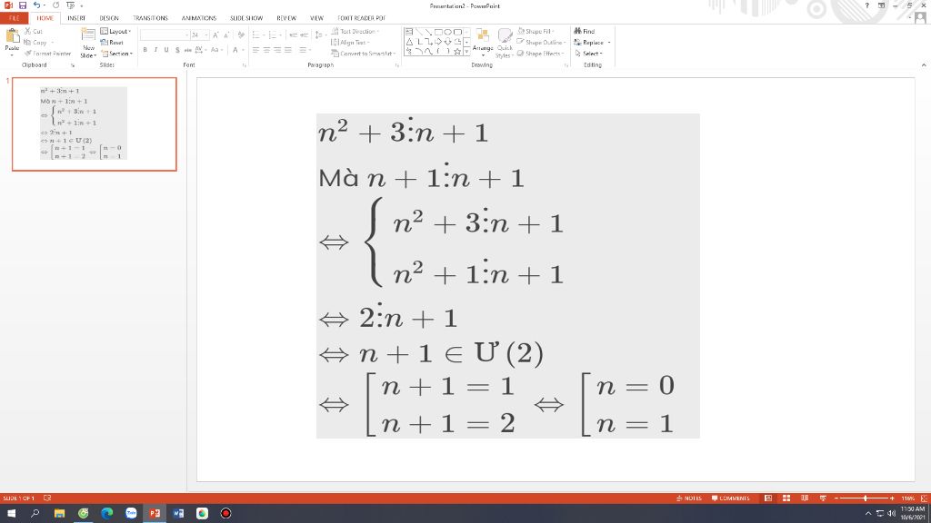
Task: Justify the text
Action: tap(288, 50)
